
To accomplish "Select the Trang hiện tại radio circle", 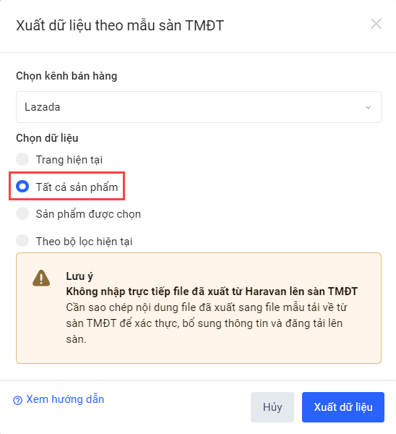I will (x=22, y=159).
